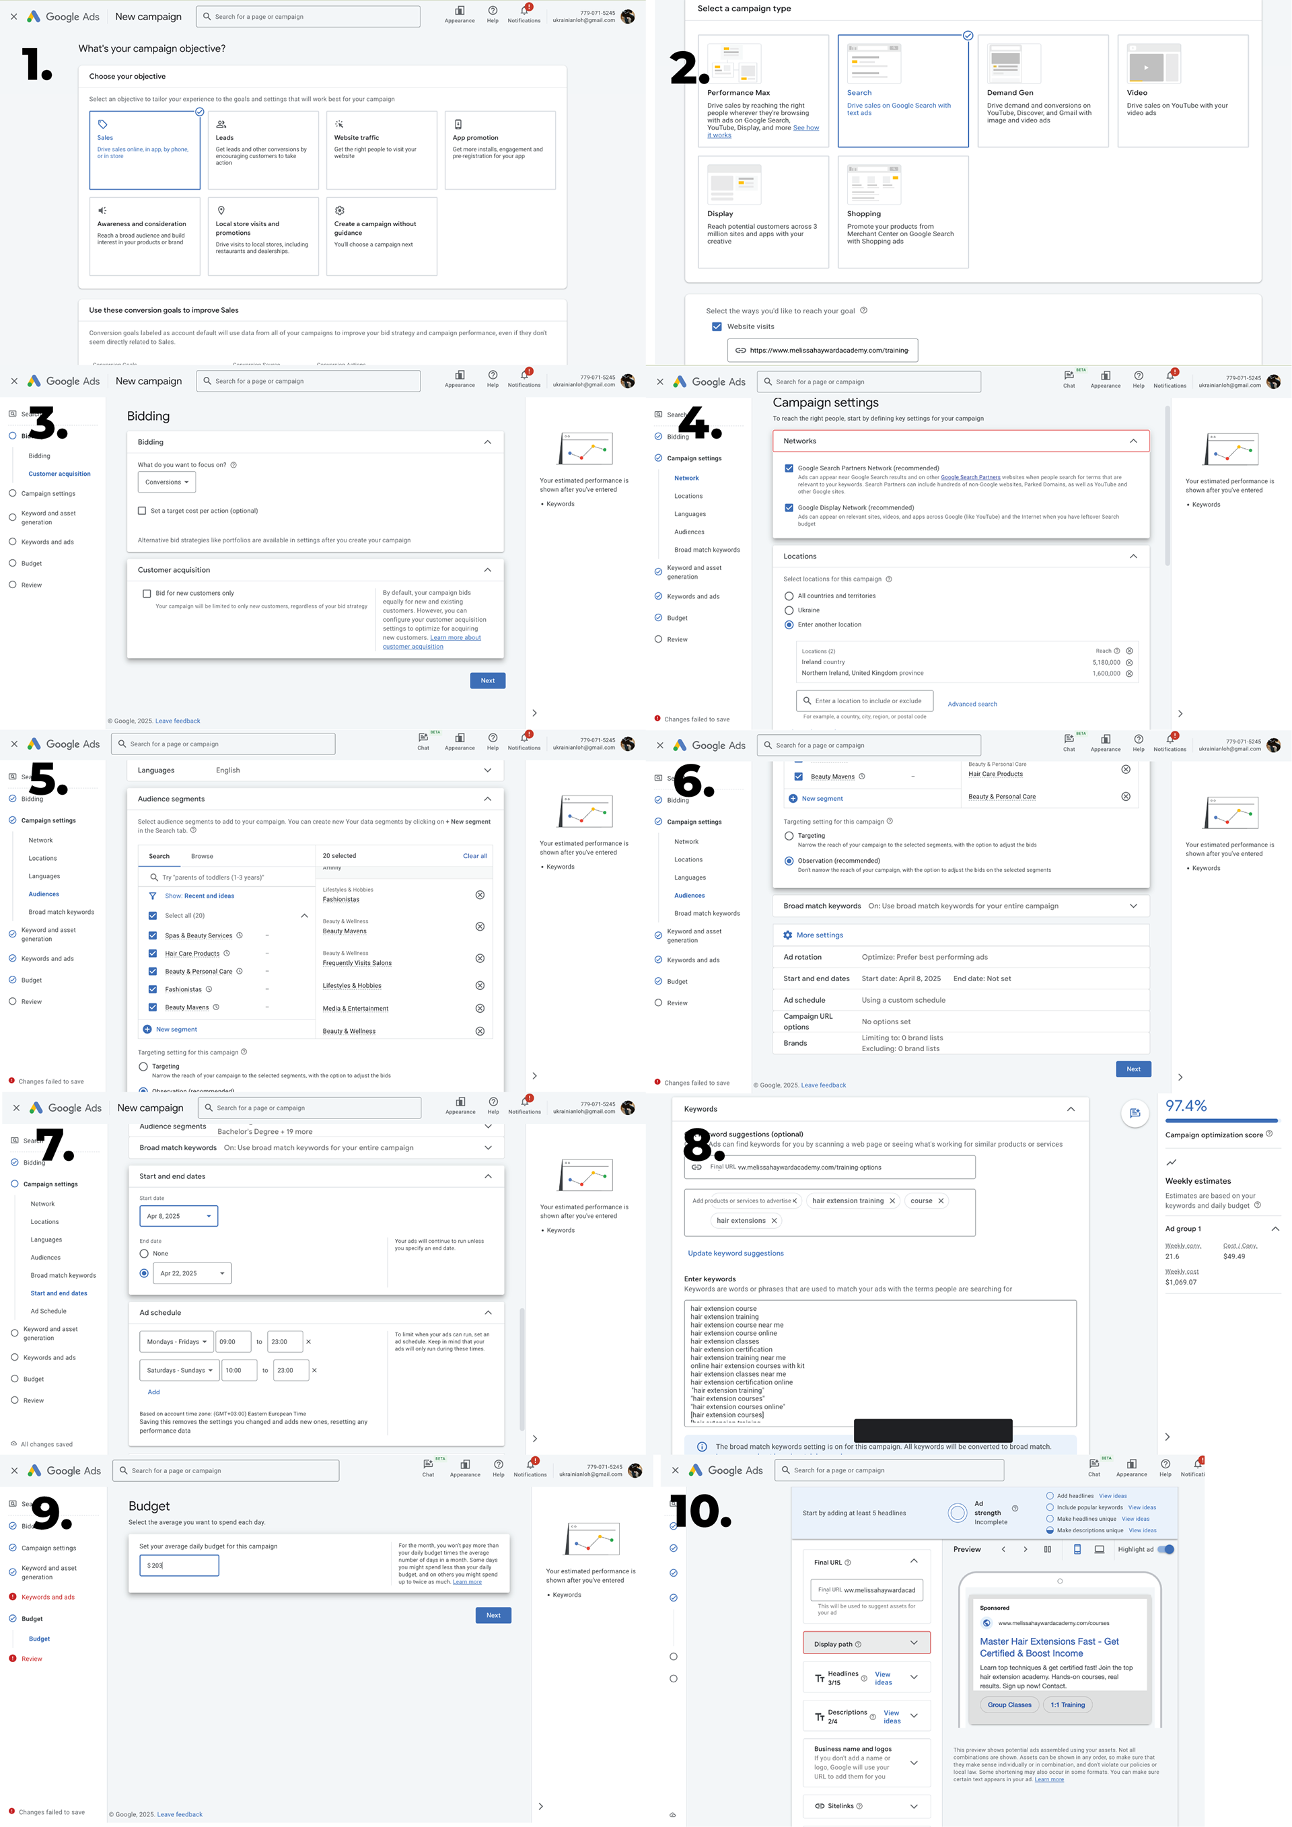Switch to Browse tab in audience segments
The image size is (1292, 1827).
pos(202,856)
